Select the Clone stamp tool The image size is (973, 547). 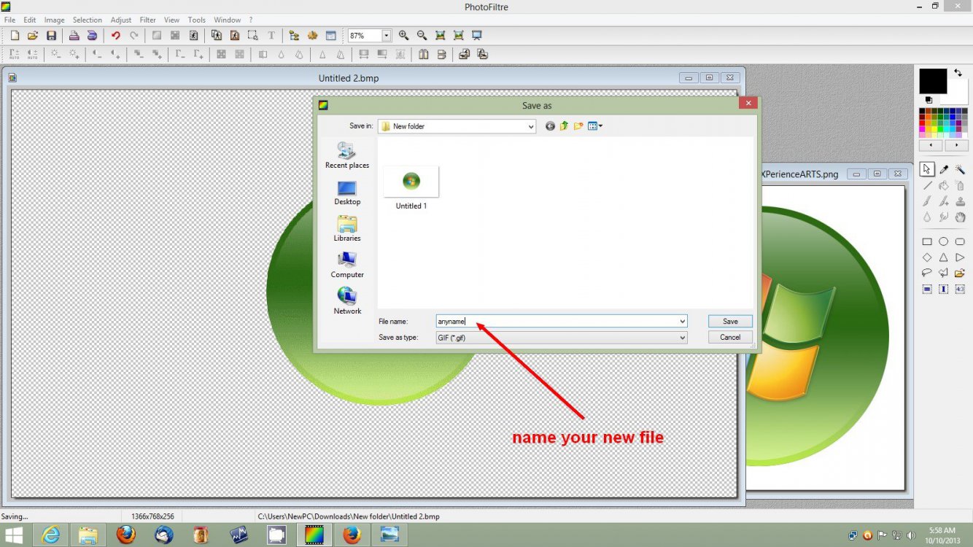click(x=960, y=201)
